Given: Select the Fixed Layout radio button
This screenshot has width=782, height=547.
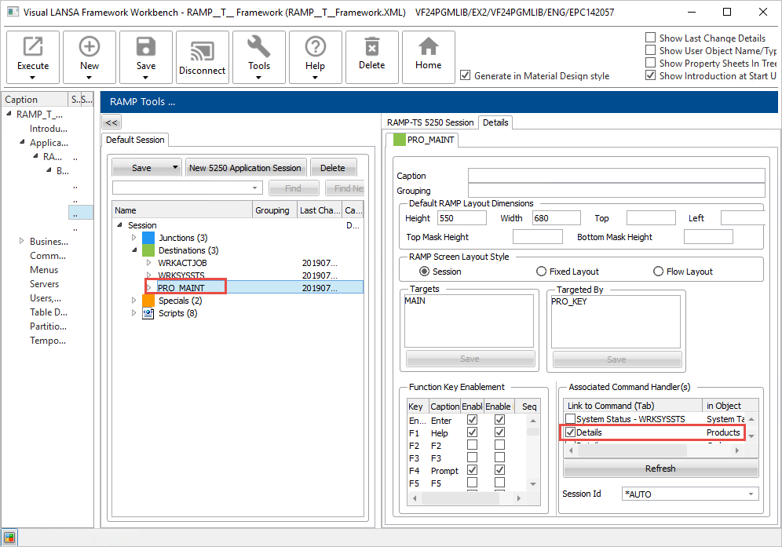Looking at the screenshot, I should pos(541,272).
